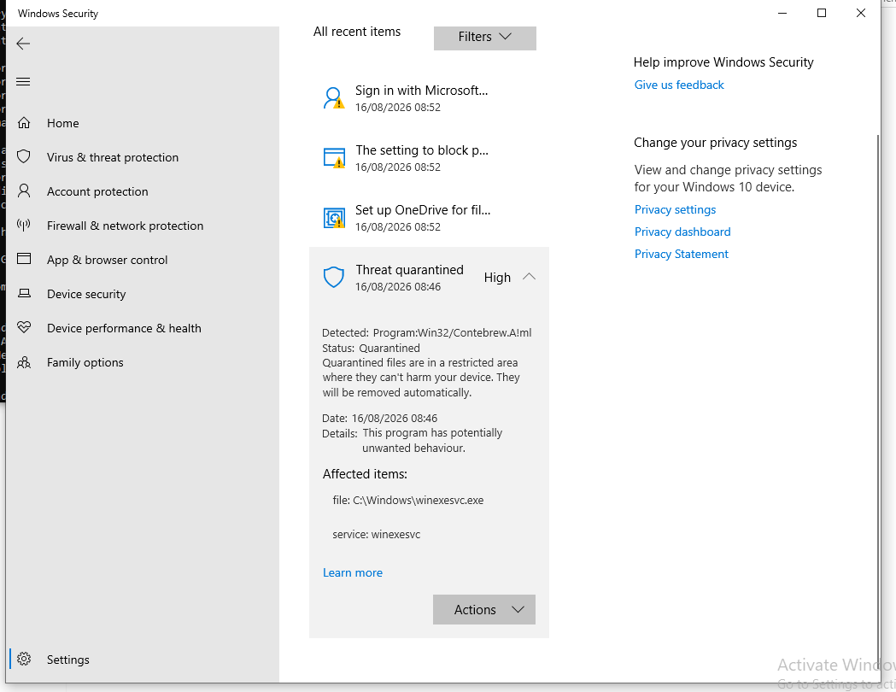Click the High severity label
The image size is (896, 692).
497,277
